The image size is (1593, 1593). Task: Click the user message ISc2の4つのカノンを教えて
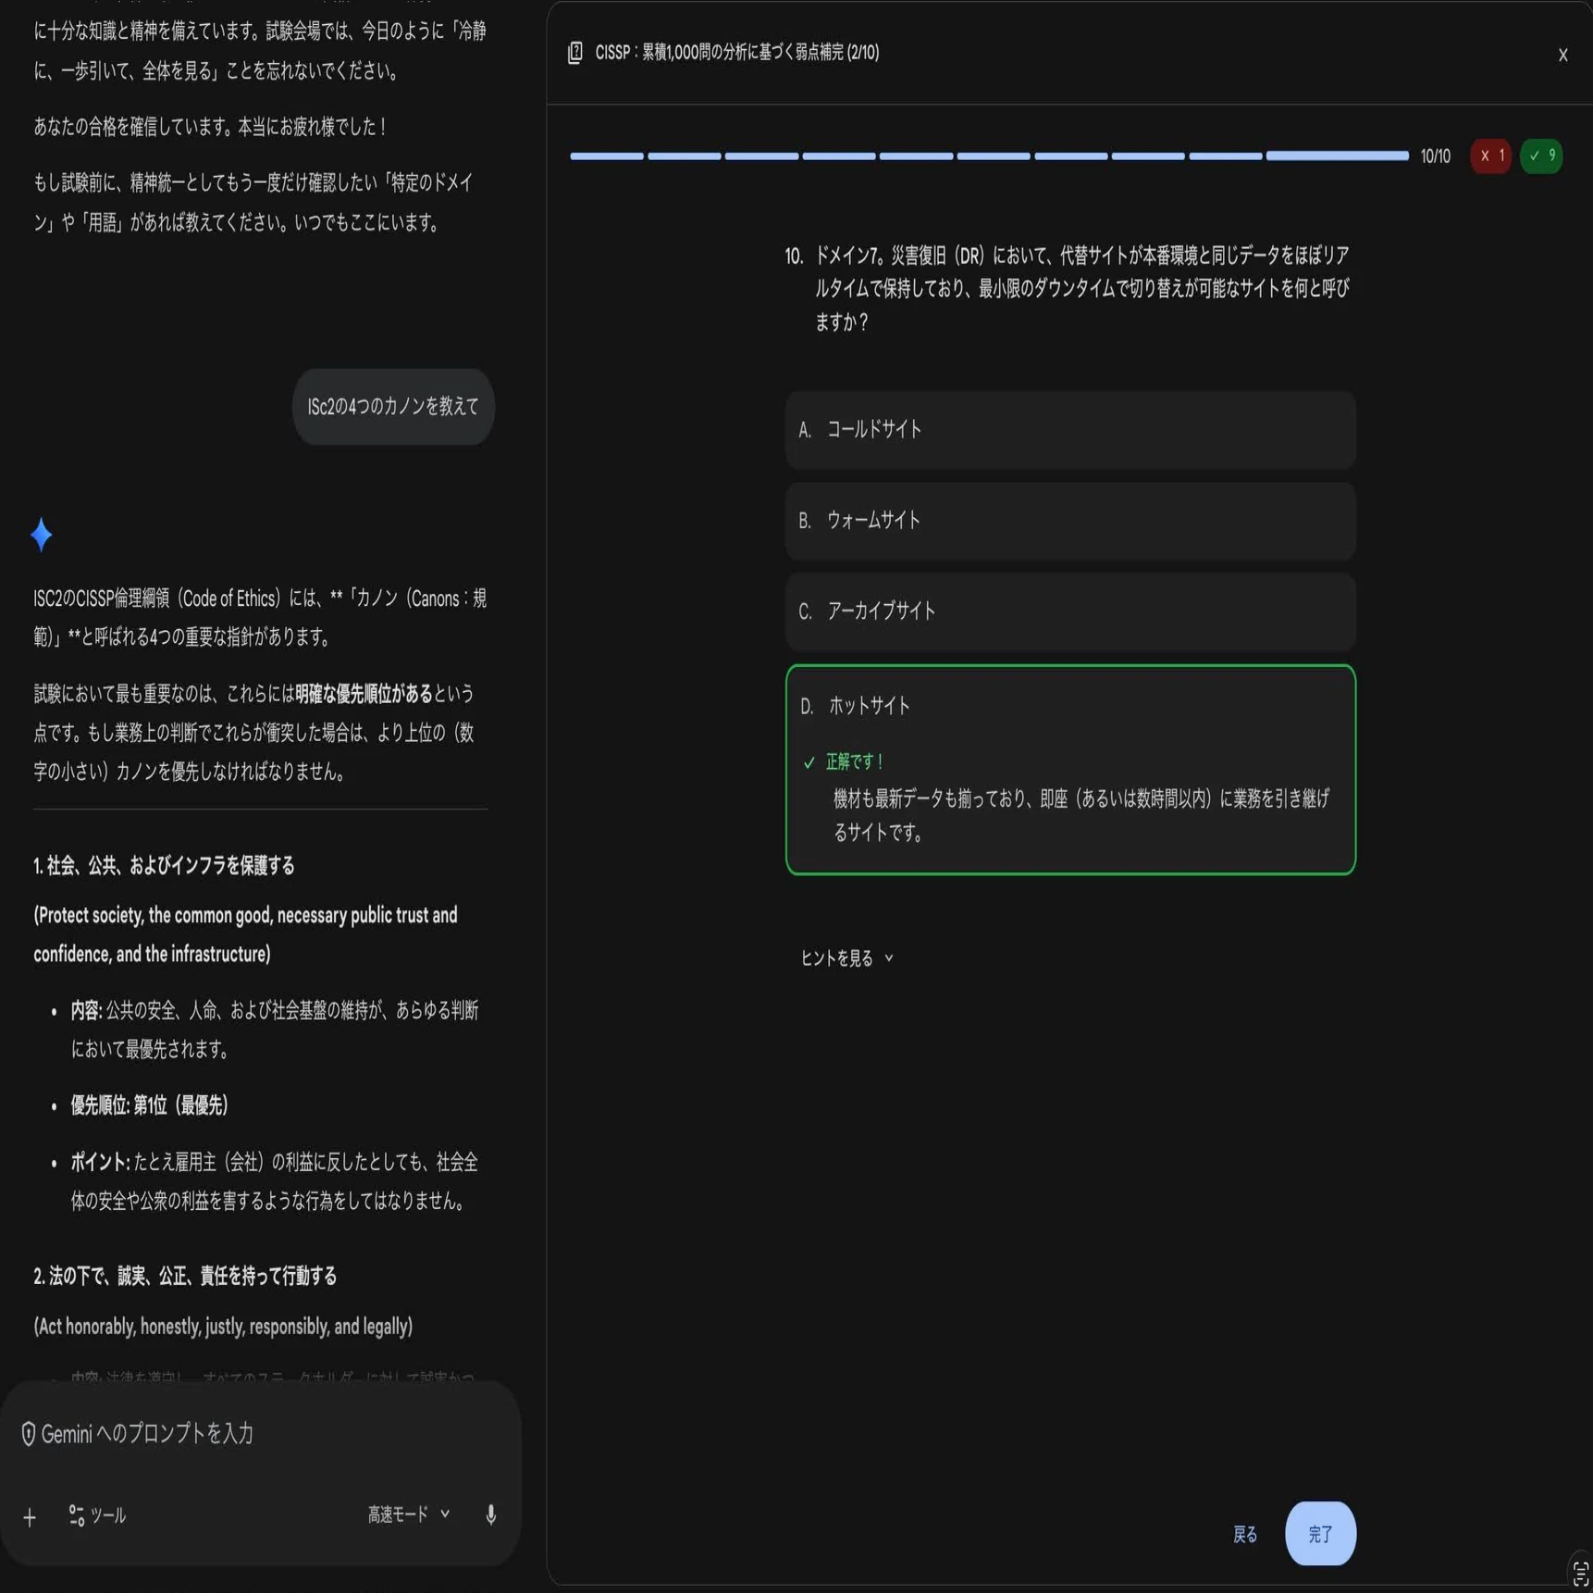point(393,407)
